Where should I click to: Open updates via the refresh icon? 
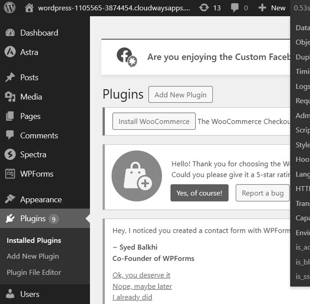(x=204, y=8)
